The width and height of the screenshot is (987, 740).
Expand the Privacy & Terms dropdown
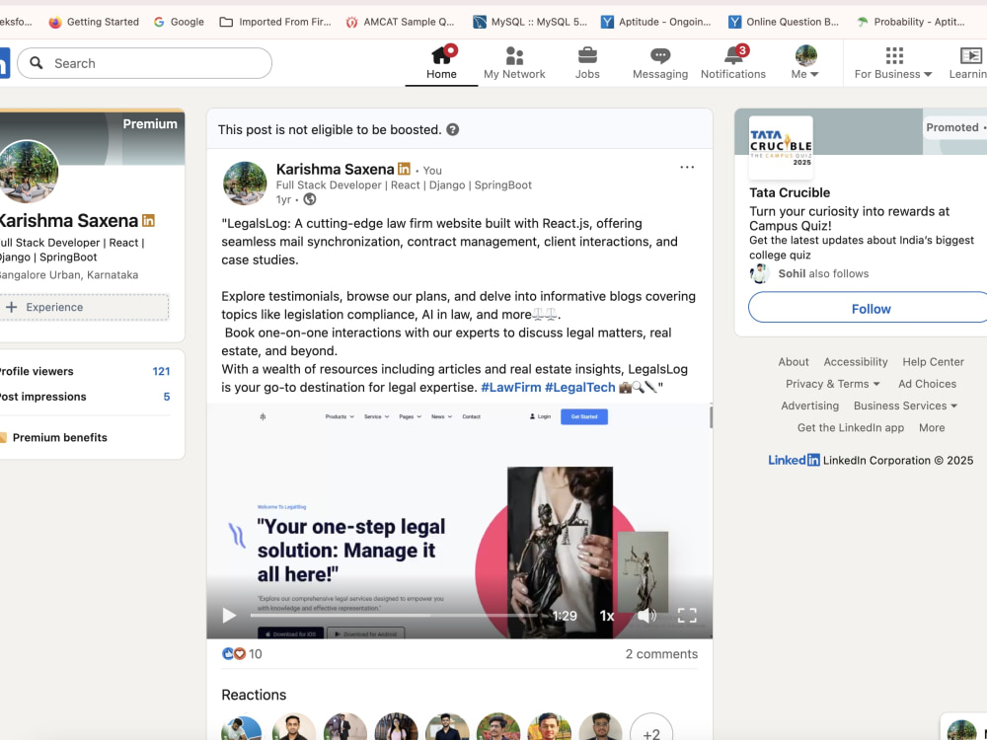click(832, 384)
